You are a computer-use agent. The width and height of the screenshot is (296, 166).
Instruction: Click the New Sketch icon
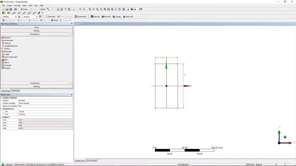pos(40,17)
